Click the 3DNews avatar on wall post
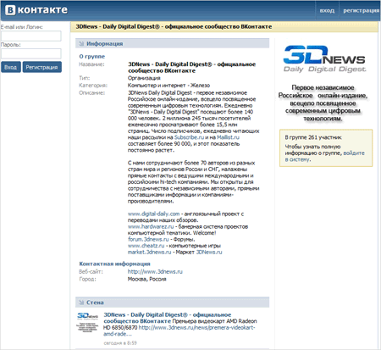Image resolution: width=381 pixels, height=350 pixels. 87,322
